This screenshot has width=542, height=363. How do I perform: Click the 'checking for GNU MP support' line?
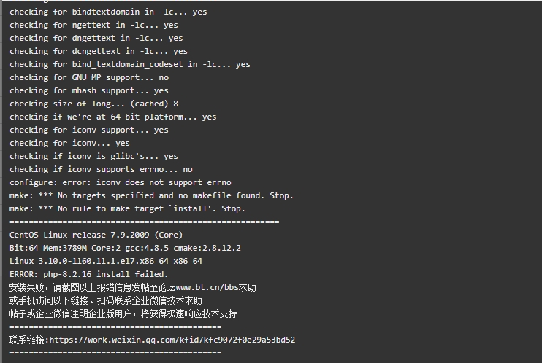pyautogui.click(x=89, y=78)
